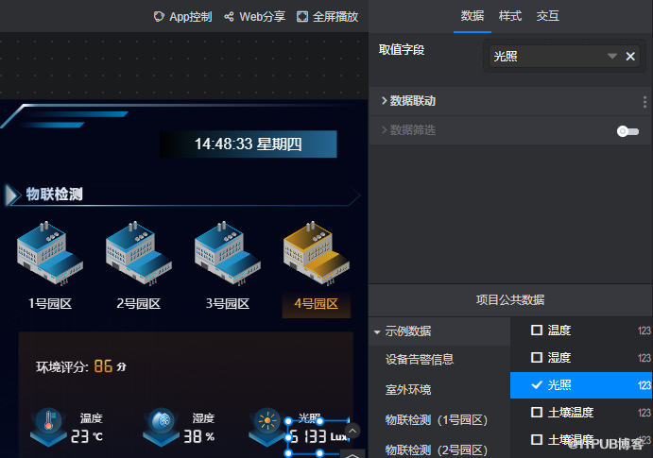The height and width of the screenshot is (458, 653).
Task: Click the 湿度 droplet icon
Action: click(162, 427)
